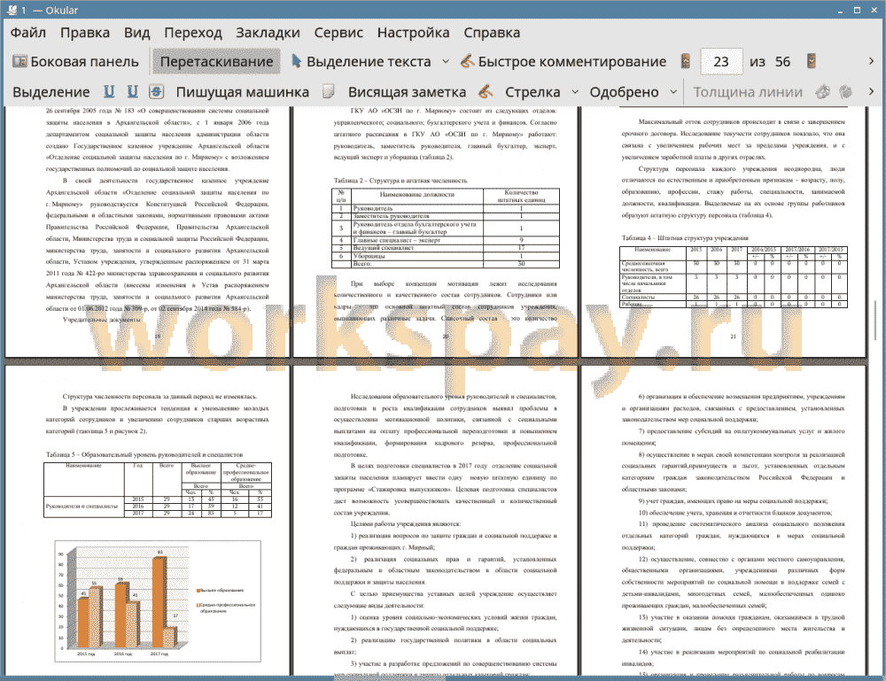
Task: Open the Переход menu
Action: 192,33
